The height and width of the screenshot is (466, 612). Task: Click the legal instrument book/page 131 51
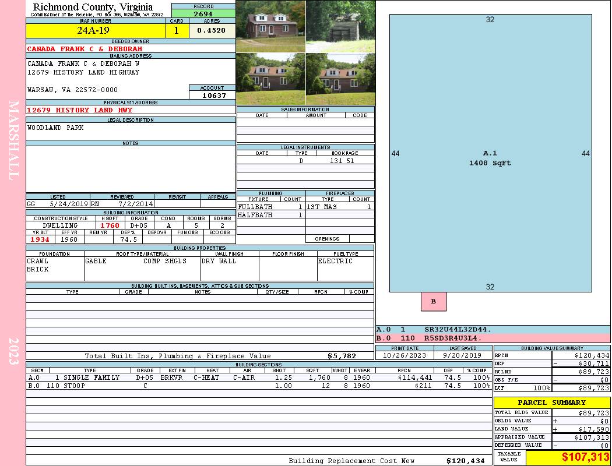tap(342, 161)
